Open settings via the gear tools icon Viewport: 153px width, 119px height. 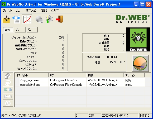click(x=50, y=19)
